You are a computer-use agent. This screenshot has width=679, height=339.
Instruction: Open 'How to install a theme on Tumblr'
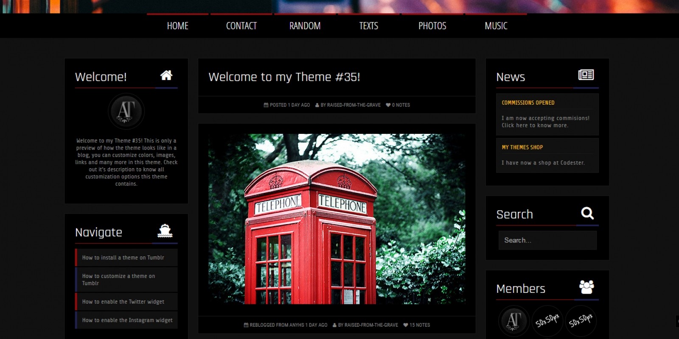(126, 258)
